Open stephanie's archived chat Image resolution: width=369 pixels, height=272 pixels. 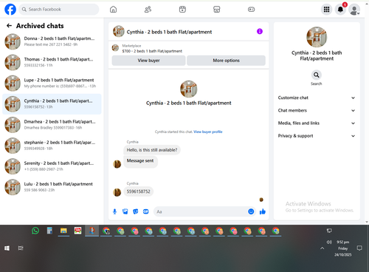52,146
